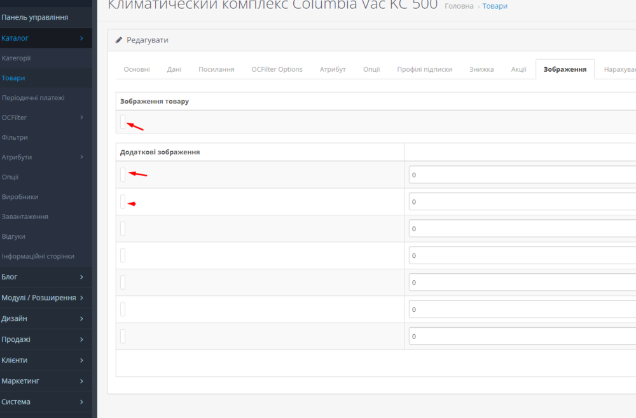636x418 pixels.
Task: Expand the Система sidebar menu
Action: pyautogui.click(x=45, y=401)
